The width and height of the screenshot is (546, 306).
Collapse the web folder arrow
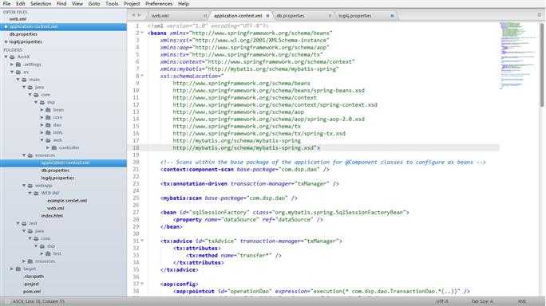pos(42,140)
